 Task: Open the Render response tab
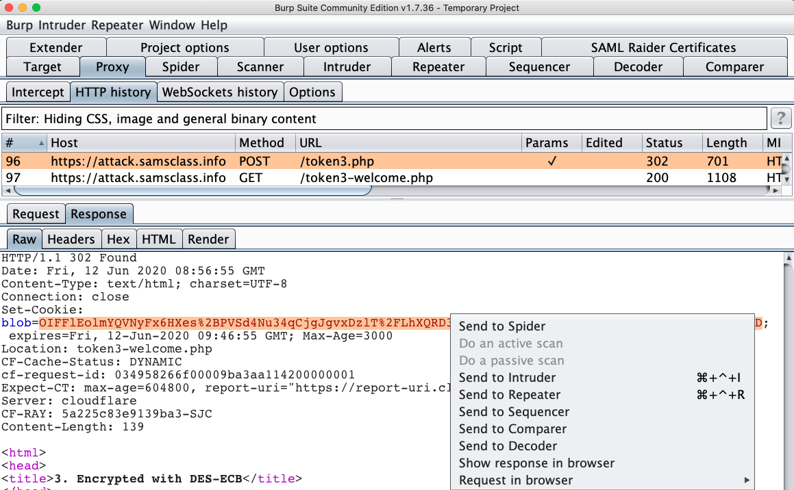pyautogui.click(x=208, y=239)
